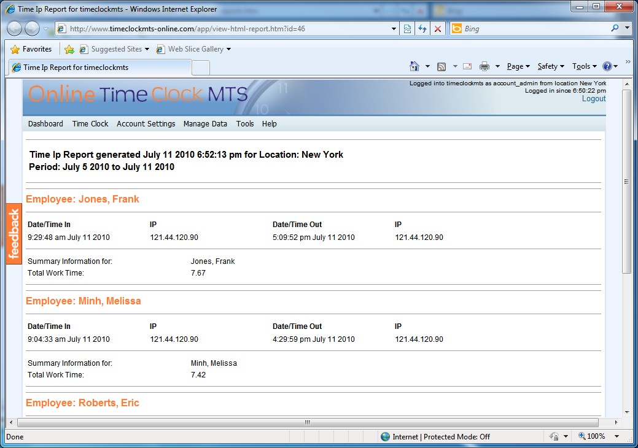Click the Online Time Clock MTS logo

138,95
